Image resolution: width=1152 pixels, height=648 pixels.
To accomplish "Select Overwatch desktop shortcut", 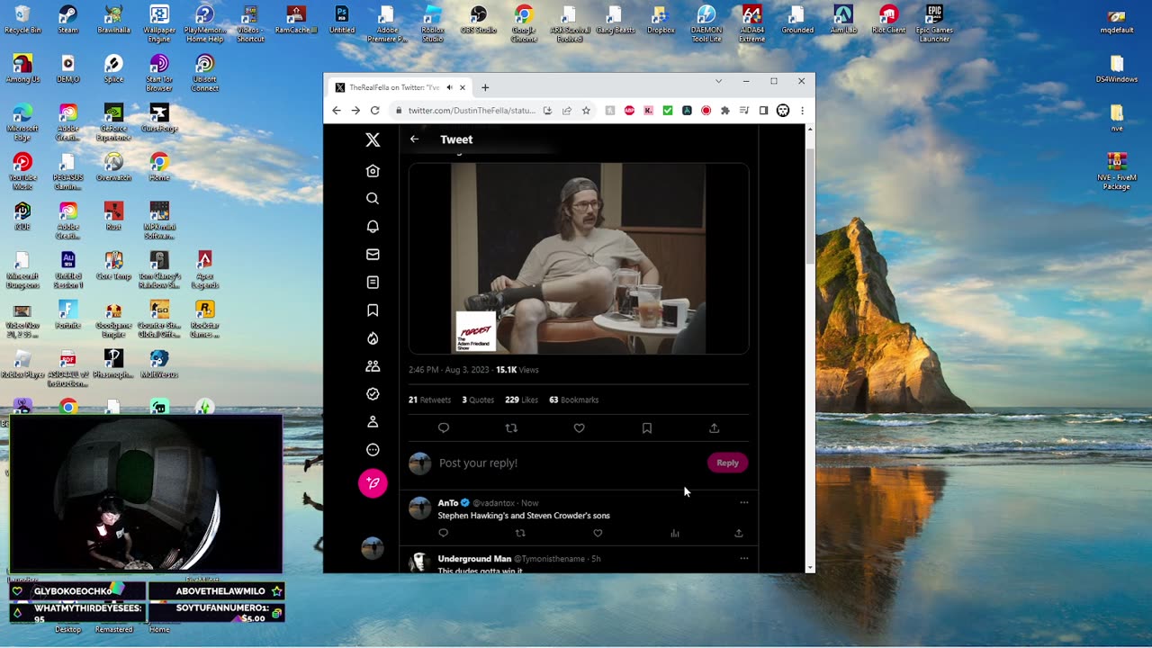I will click(x=113, y=167).
